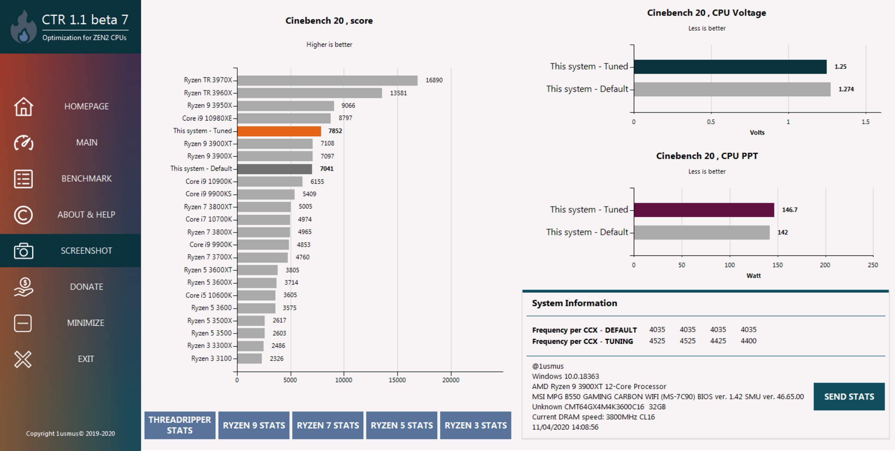
Task: Click the score value 7041
Action: [x=327, y=169]
